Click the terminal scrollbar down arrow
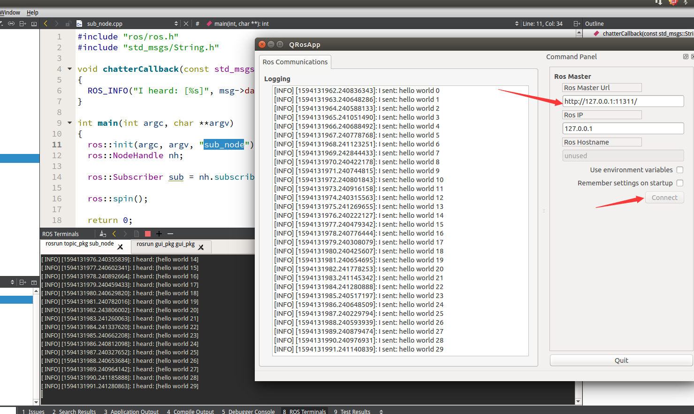This screenshot has height=414, width=694. tap(579, 401)
